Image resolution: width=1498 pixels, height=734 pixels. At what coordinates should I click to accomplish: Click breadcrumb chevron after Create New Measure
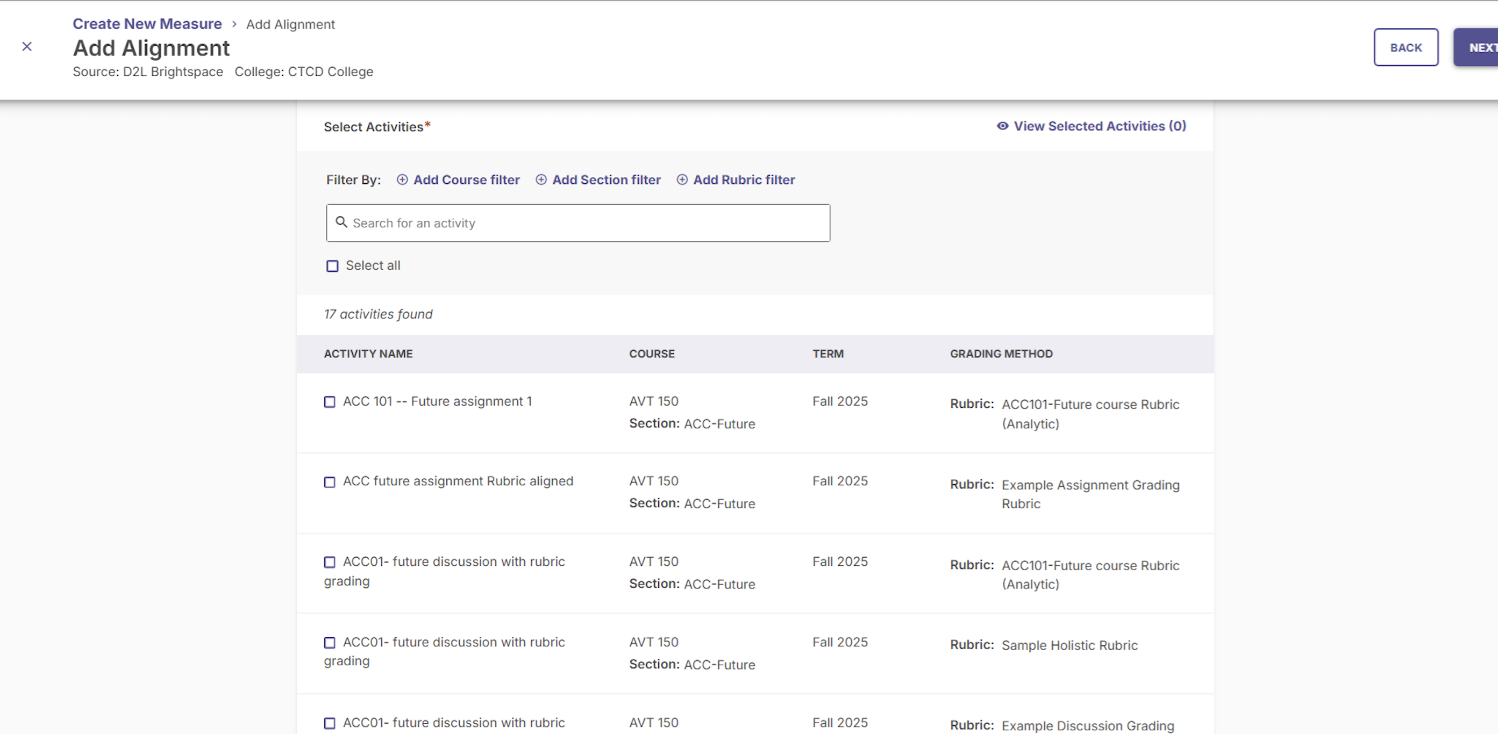234,24
